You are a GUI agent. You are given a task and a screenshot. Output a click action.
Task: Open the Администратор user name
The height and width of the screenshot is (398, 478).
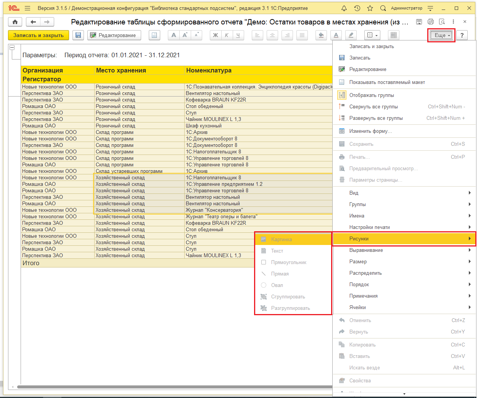pos(407,8)
